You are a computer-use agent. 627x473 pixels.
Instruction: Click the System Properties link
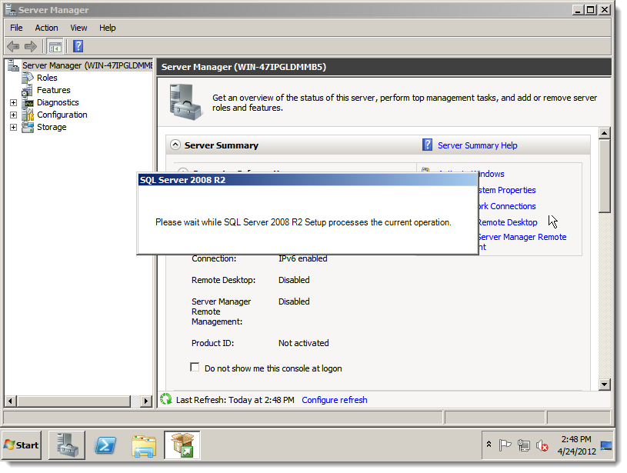pyautogui.click(x=507, y=190)
